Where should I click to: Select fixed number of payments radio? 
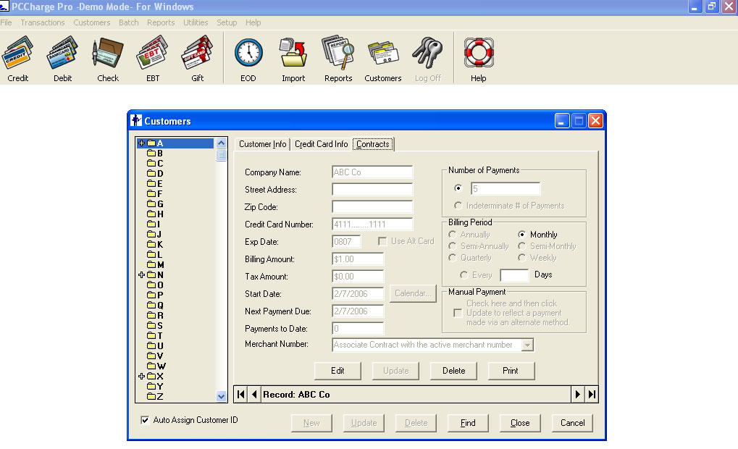[458, 188]
